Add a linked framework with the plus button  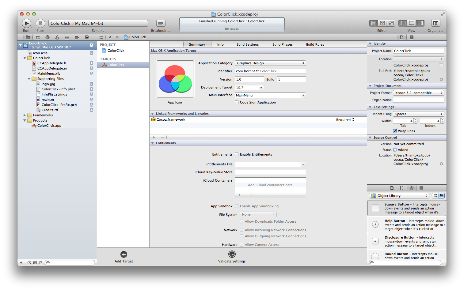point(154,137)
